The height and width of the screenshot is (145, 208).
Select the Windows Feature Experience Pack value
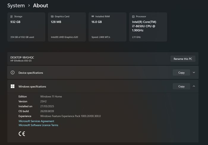(x=70, y=116)
